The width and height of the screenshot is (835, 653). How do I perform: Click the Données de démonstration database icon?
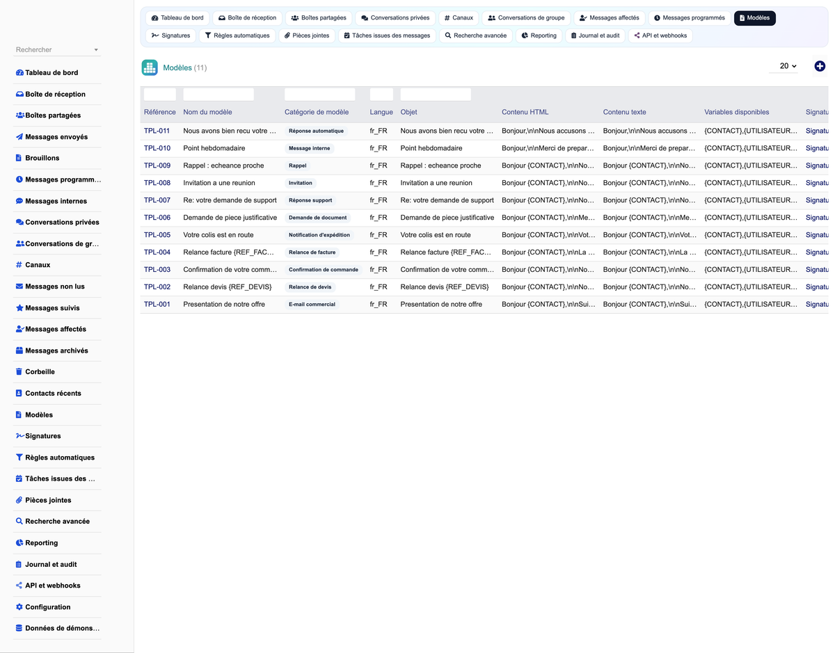click(x=19, y=629)
